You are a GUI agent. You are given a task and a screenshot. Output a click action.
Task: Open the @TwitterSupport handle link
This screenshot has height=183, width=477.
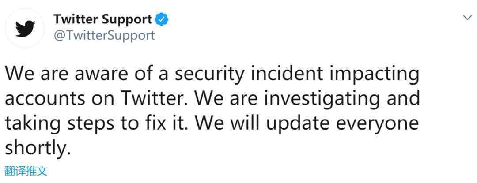(104, 36)
